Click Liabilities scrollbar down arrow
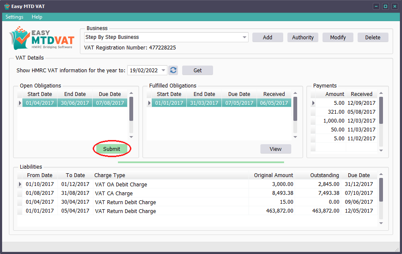Screen dimensions: 402x254 [x=381, y=223]
